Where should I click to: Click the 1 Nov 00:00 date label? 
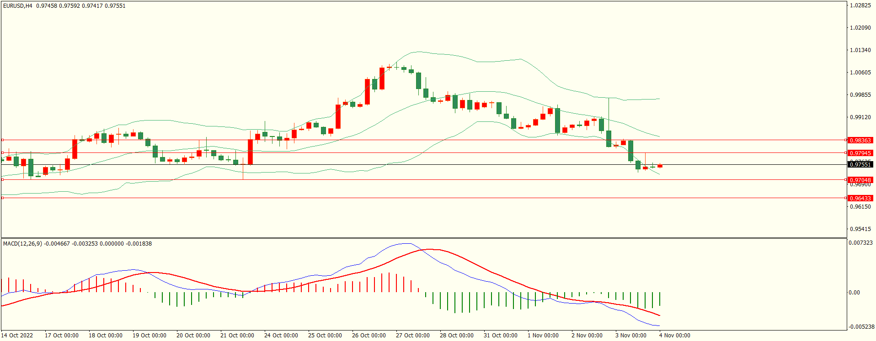click(543, 336)
